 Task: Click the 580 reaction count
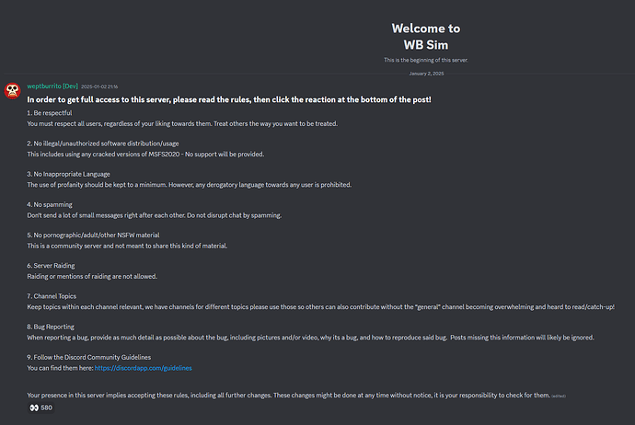coord(47,408)
